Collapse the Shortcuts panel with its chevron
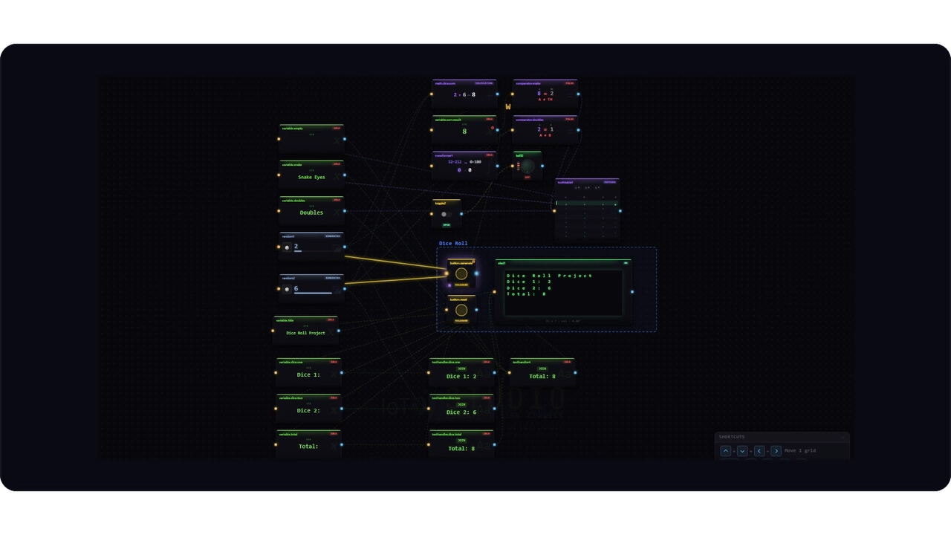 pyautogui.click(x=843, y=437)
